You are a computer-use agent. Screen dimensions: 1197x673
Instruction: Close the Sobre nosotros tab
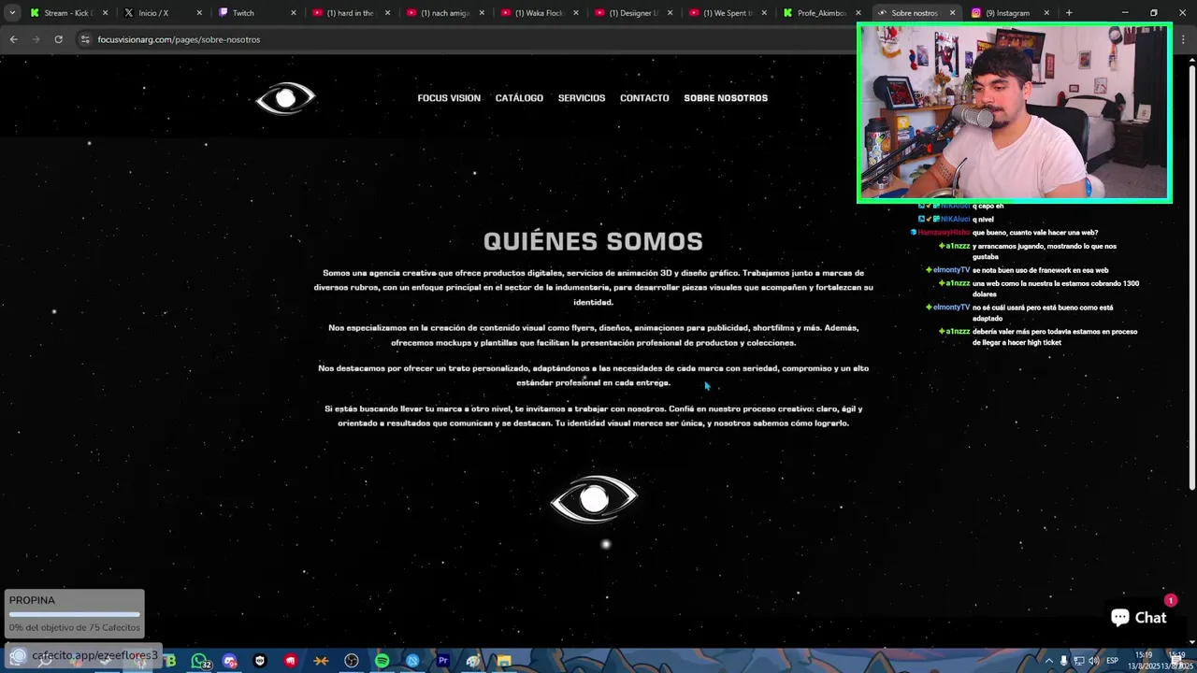pos(952,13)
